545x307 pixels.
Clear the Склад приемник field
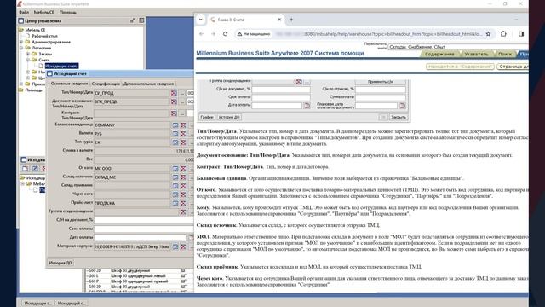click(183, 186)
